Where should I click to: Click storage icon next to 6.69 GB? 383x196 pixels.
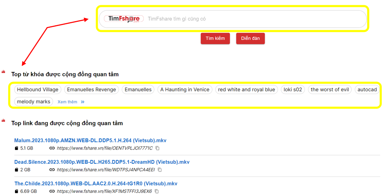[x=16, y=191]
